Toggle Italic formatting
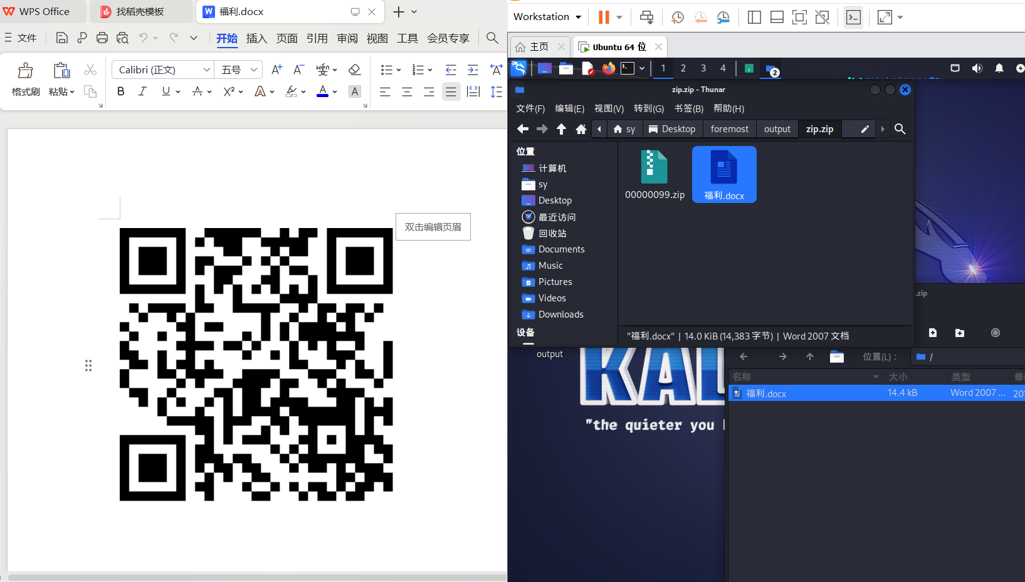Screen dimensions: 1025x582 click(142, 91)
